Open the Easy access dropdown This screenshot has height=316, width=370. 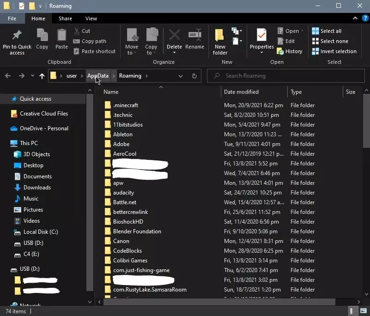coord(237,41)
